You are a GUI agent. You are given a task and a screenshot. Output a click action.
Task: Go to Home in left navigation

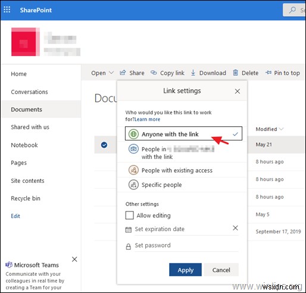[19, 74]
